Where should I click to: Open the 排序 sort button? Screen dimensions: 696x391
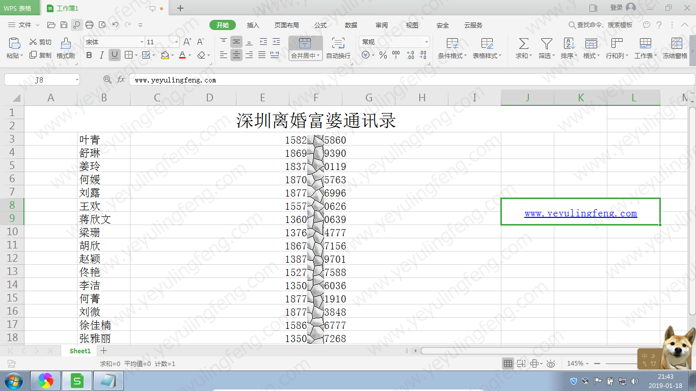pyautogui.click(x=569, y=48)
